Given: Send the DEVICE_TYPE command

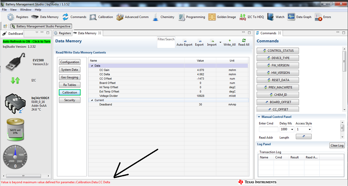Looking at the screenshot, I should [278, 58].
